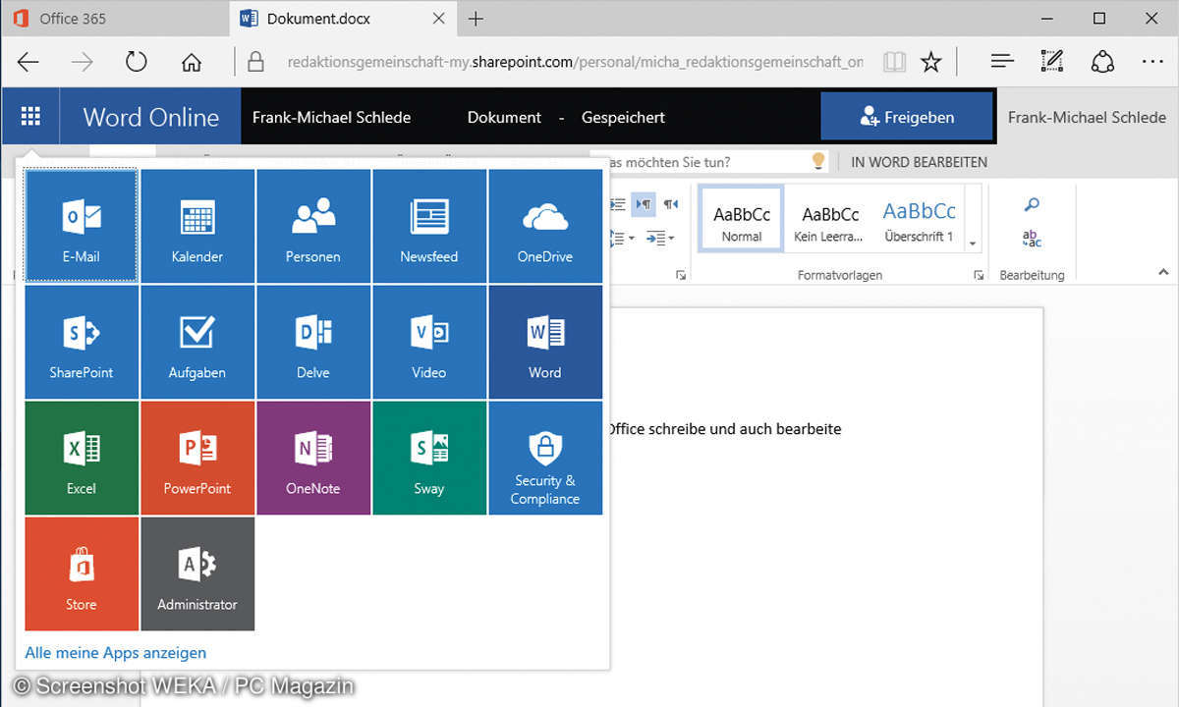Image resolution: width=1179 pixels, height=707 pixels.
Task: Launch the Excel tile
Action: pos(82,458)
